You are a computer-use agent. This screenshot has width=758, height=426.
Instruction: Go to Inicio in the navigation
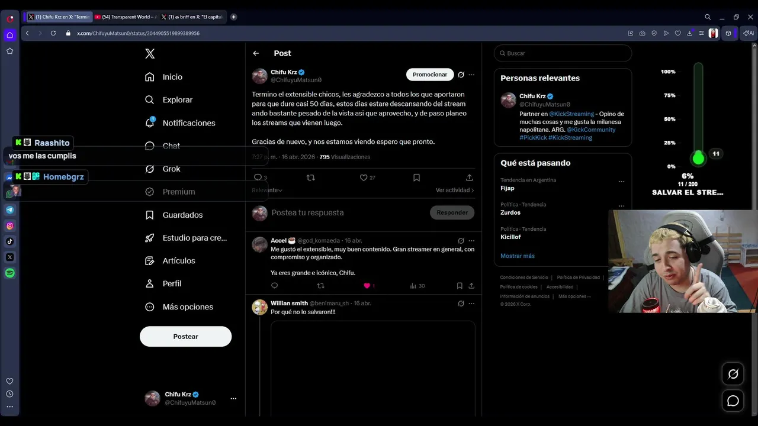(164, 77)
